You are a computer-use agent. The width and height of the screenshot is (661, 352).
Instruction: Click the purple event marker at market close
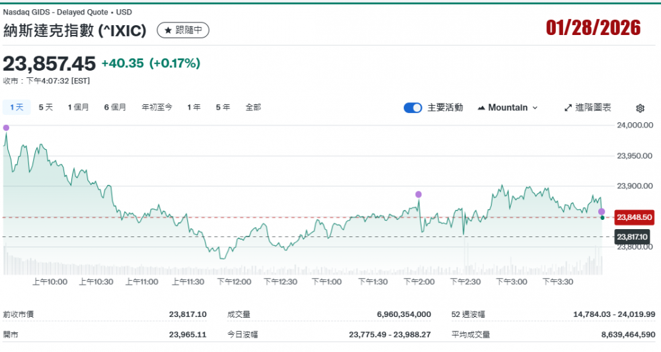click(x=602, y=211)
